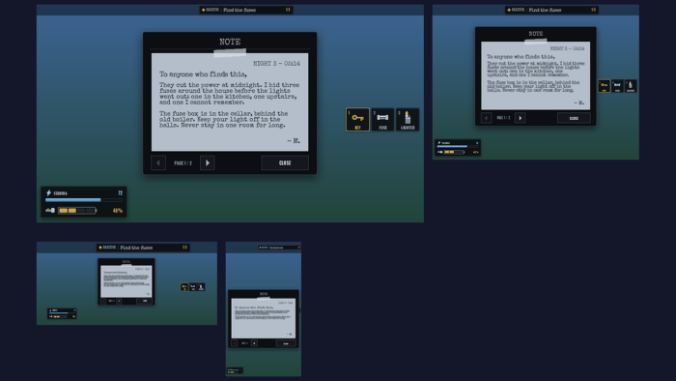The width and height of the screenshot is (676, 381).
Task: Click 'To anyone who finds this,' in largest preview
Action: [x=203, y=74]
